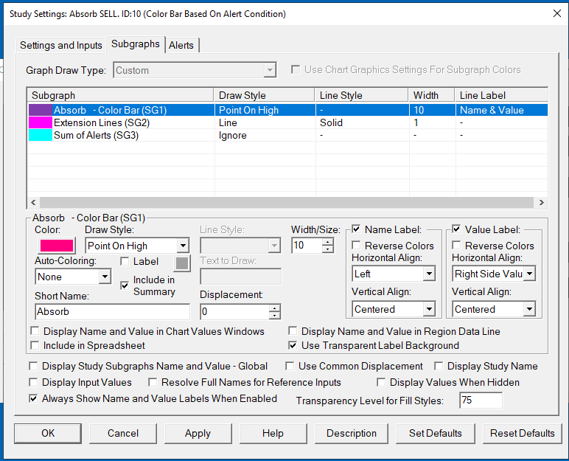Image resolution: width=569 pixels, height=461 pixels.
Task: Close the Study Settings window
Action: 556,13
